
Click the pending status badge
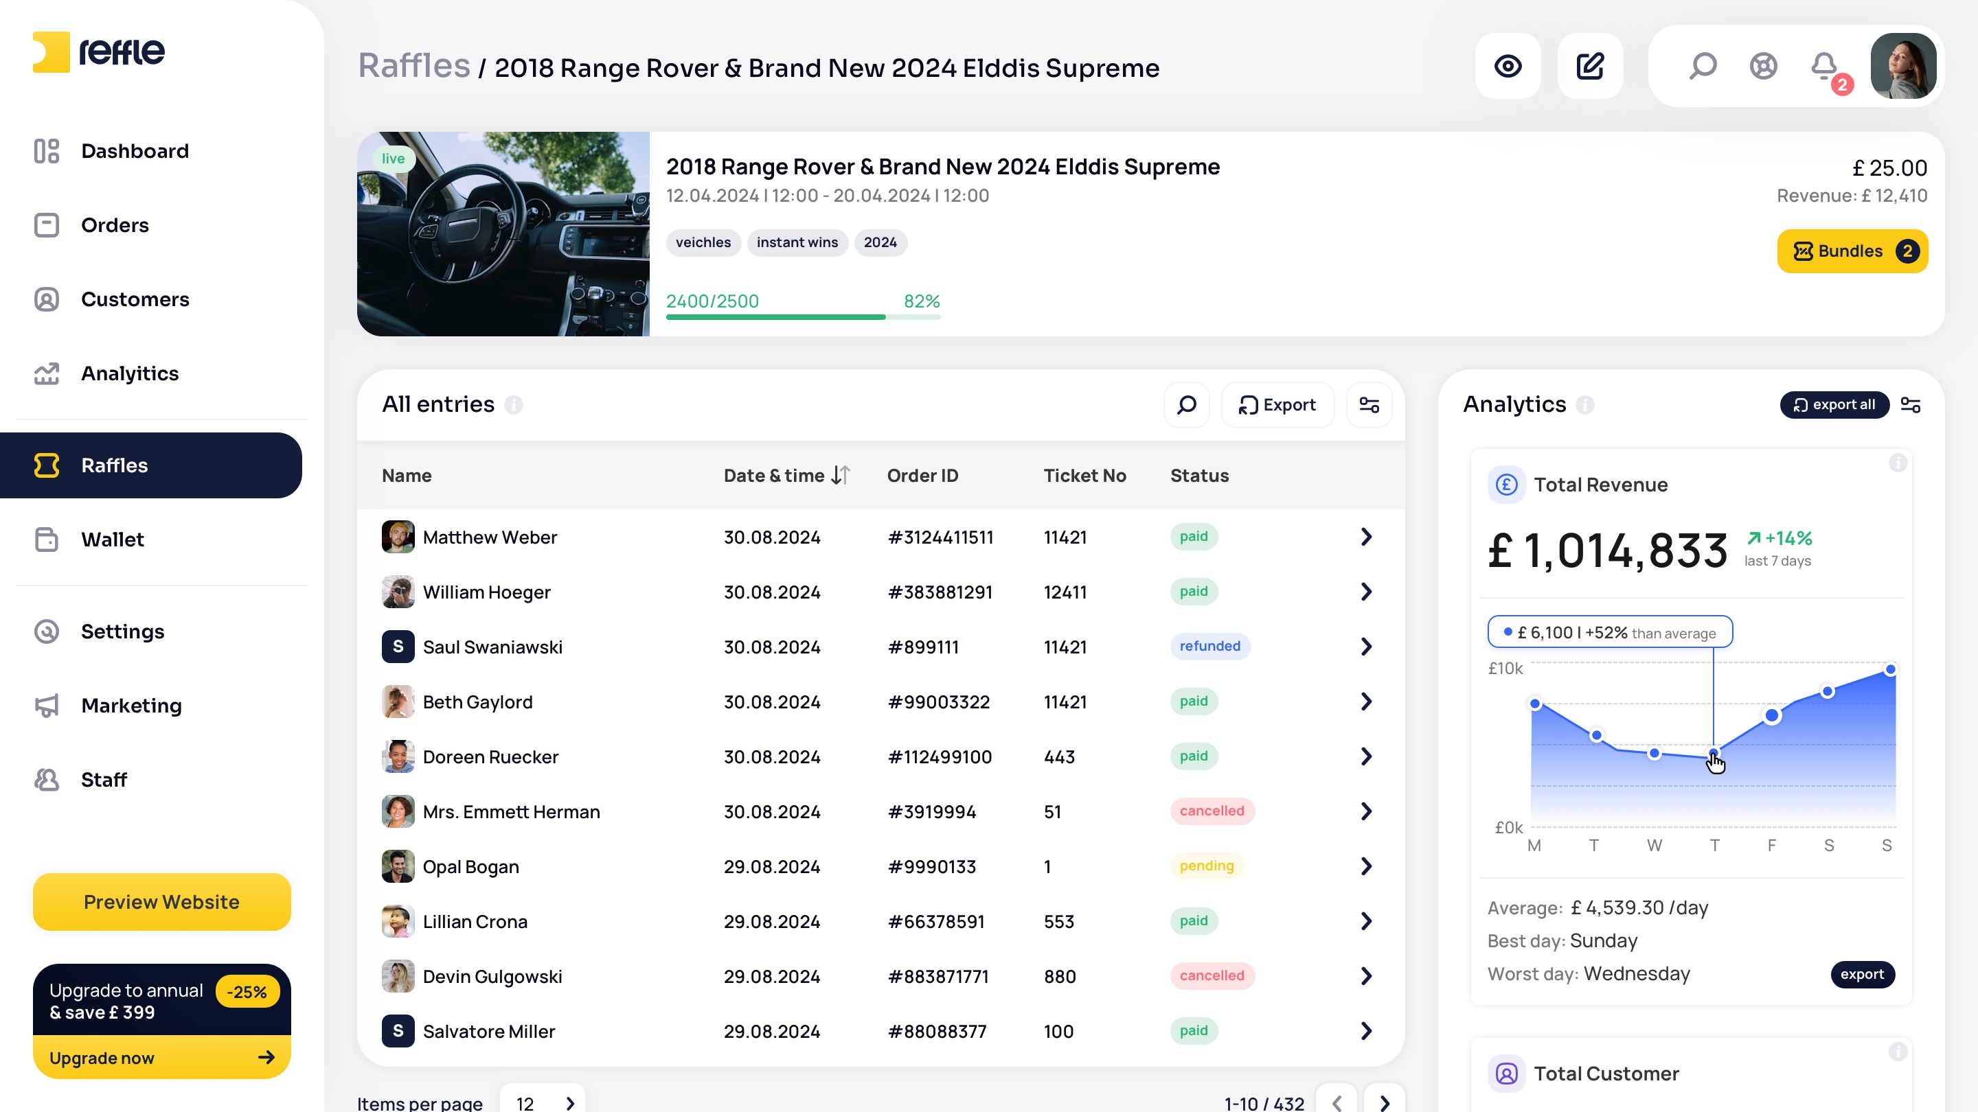[x=1207, y=866]
